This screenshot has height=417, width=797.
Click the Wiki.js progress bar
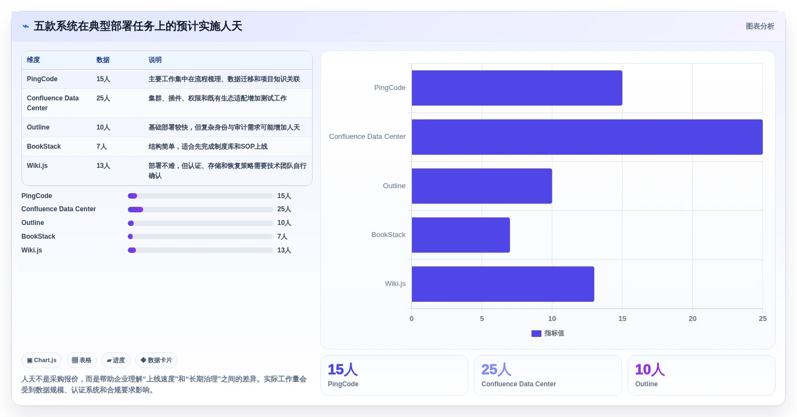[x=200, y=250]
